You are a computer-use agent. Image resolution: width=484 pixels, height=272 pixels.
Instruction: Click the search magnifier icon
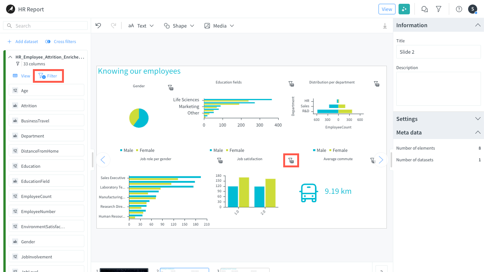[x=9, y=26]
